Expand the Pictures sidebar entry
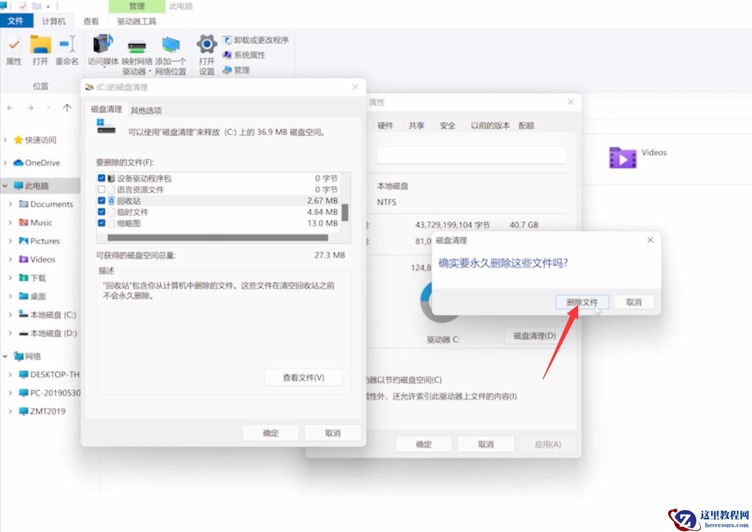752x532 pixels. click(x=10, y=241)
